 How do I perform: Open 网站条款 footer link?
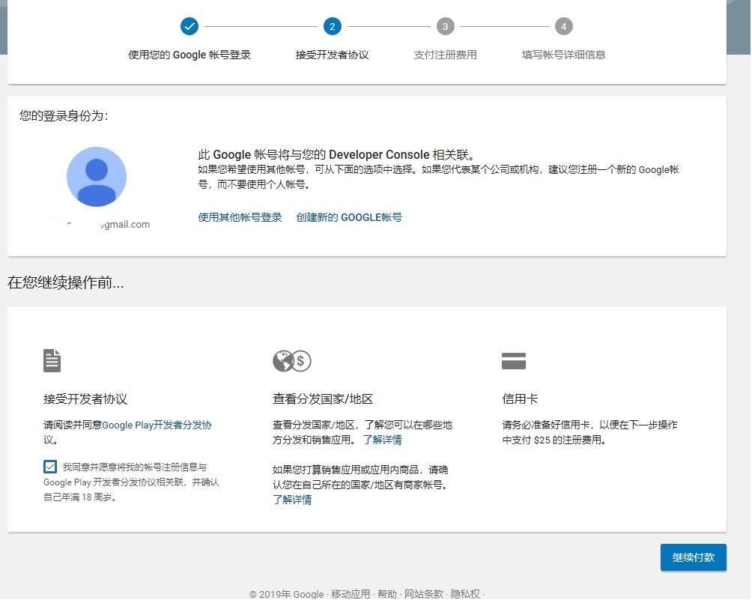click(x=424, y=594)
